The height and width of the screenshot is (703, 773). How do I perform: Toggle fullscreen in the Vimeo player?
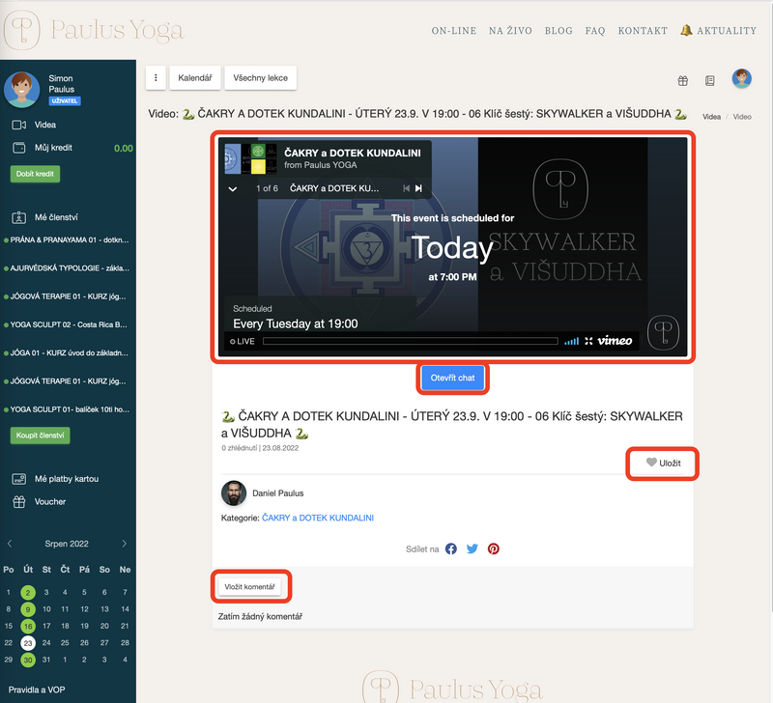[x=588, y=341]
